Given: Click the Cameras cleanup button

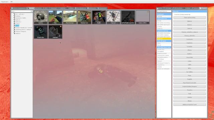Looking at the screenshot, I should [x=190, y=28].
